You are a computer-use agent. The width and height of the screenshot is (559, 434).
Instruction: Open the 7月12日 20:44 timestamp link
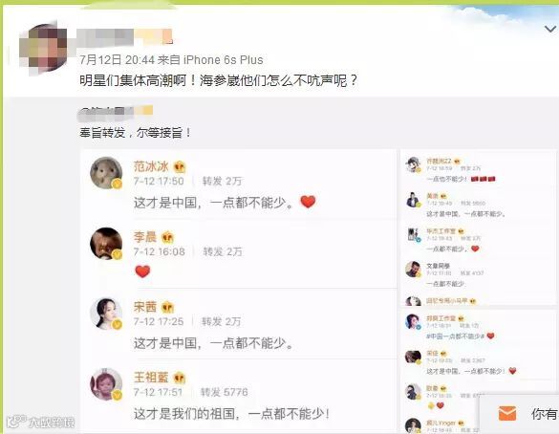click(x=117, y=60)
